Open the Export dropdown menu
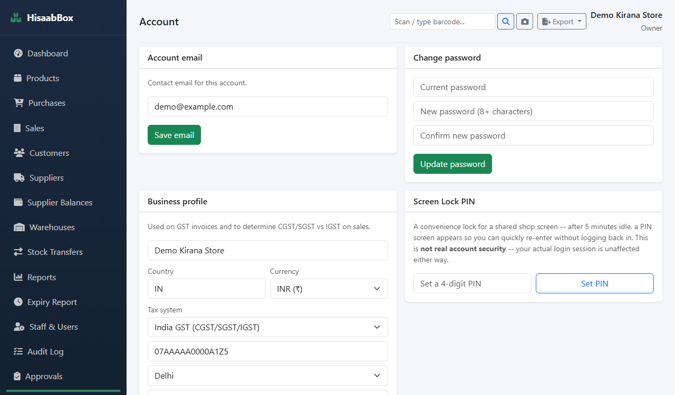The height and width of the screenshot is (395, 675). 562,22
